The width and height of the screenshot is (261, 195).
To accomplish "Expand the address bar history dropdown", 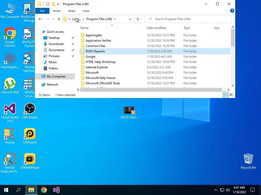I will pyautogui.click(x=130, y=19).
